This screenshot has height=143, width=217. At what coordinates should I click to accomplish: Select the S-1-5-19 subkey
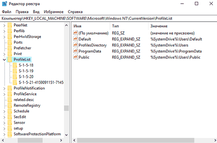(x=26, y=71)
